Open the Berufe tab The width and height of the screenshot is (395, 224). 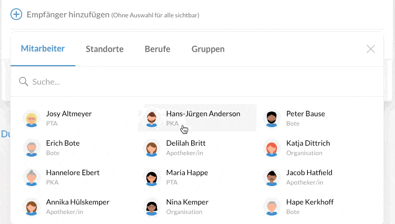pos(157,49)
